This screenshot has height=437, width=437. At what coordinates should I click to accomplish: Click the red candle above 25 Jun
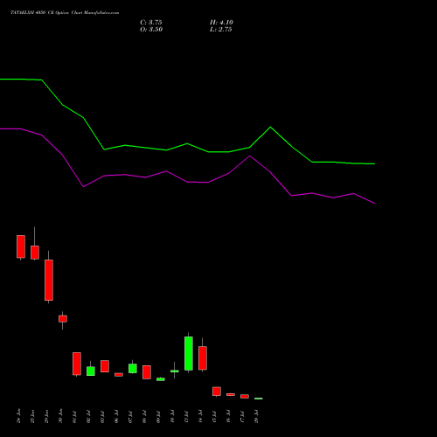click(x=35, y=253)
